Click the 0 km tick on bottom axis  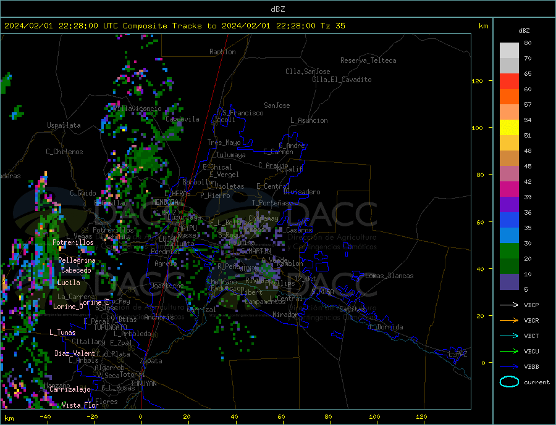(x=141, y=417)
